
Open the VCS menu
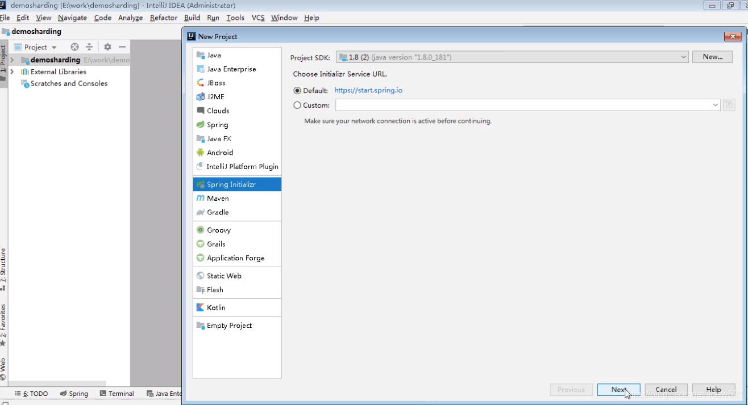(x=258, y=18)
